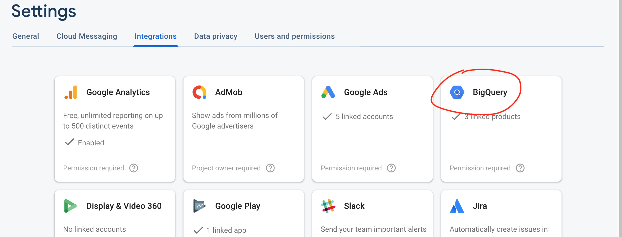
Task: Click 'Show ads from millions of' description
Action: click(235, 115)
